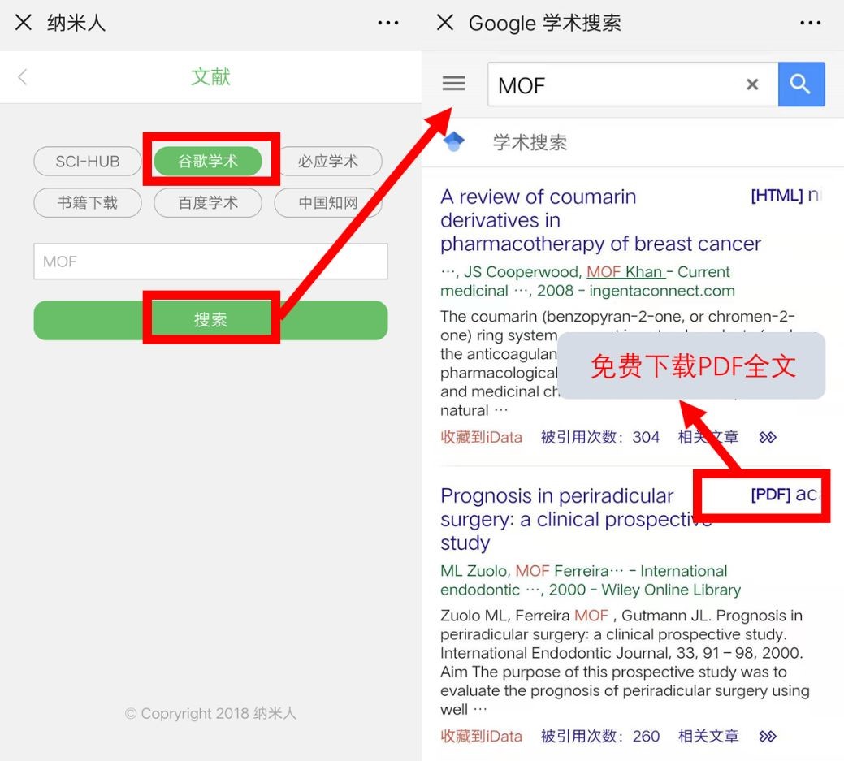This screenshot has width=844, height=761.
Task: Click the 学术搜索 header text
Action: click(530, 142)
